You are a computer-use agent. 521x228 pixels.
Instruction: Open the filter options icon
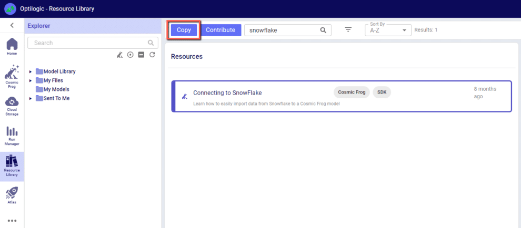(348, 30)
